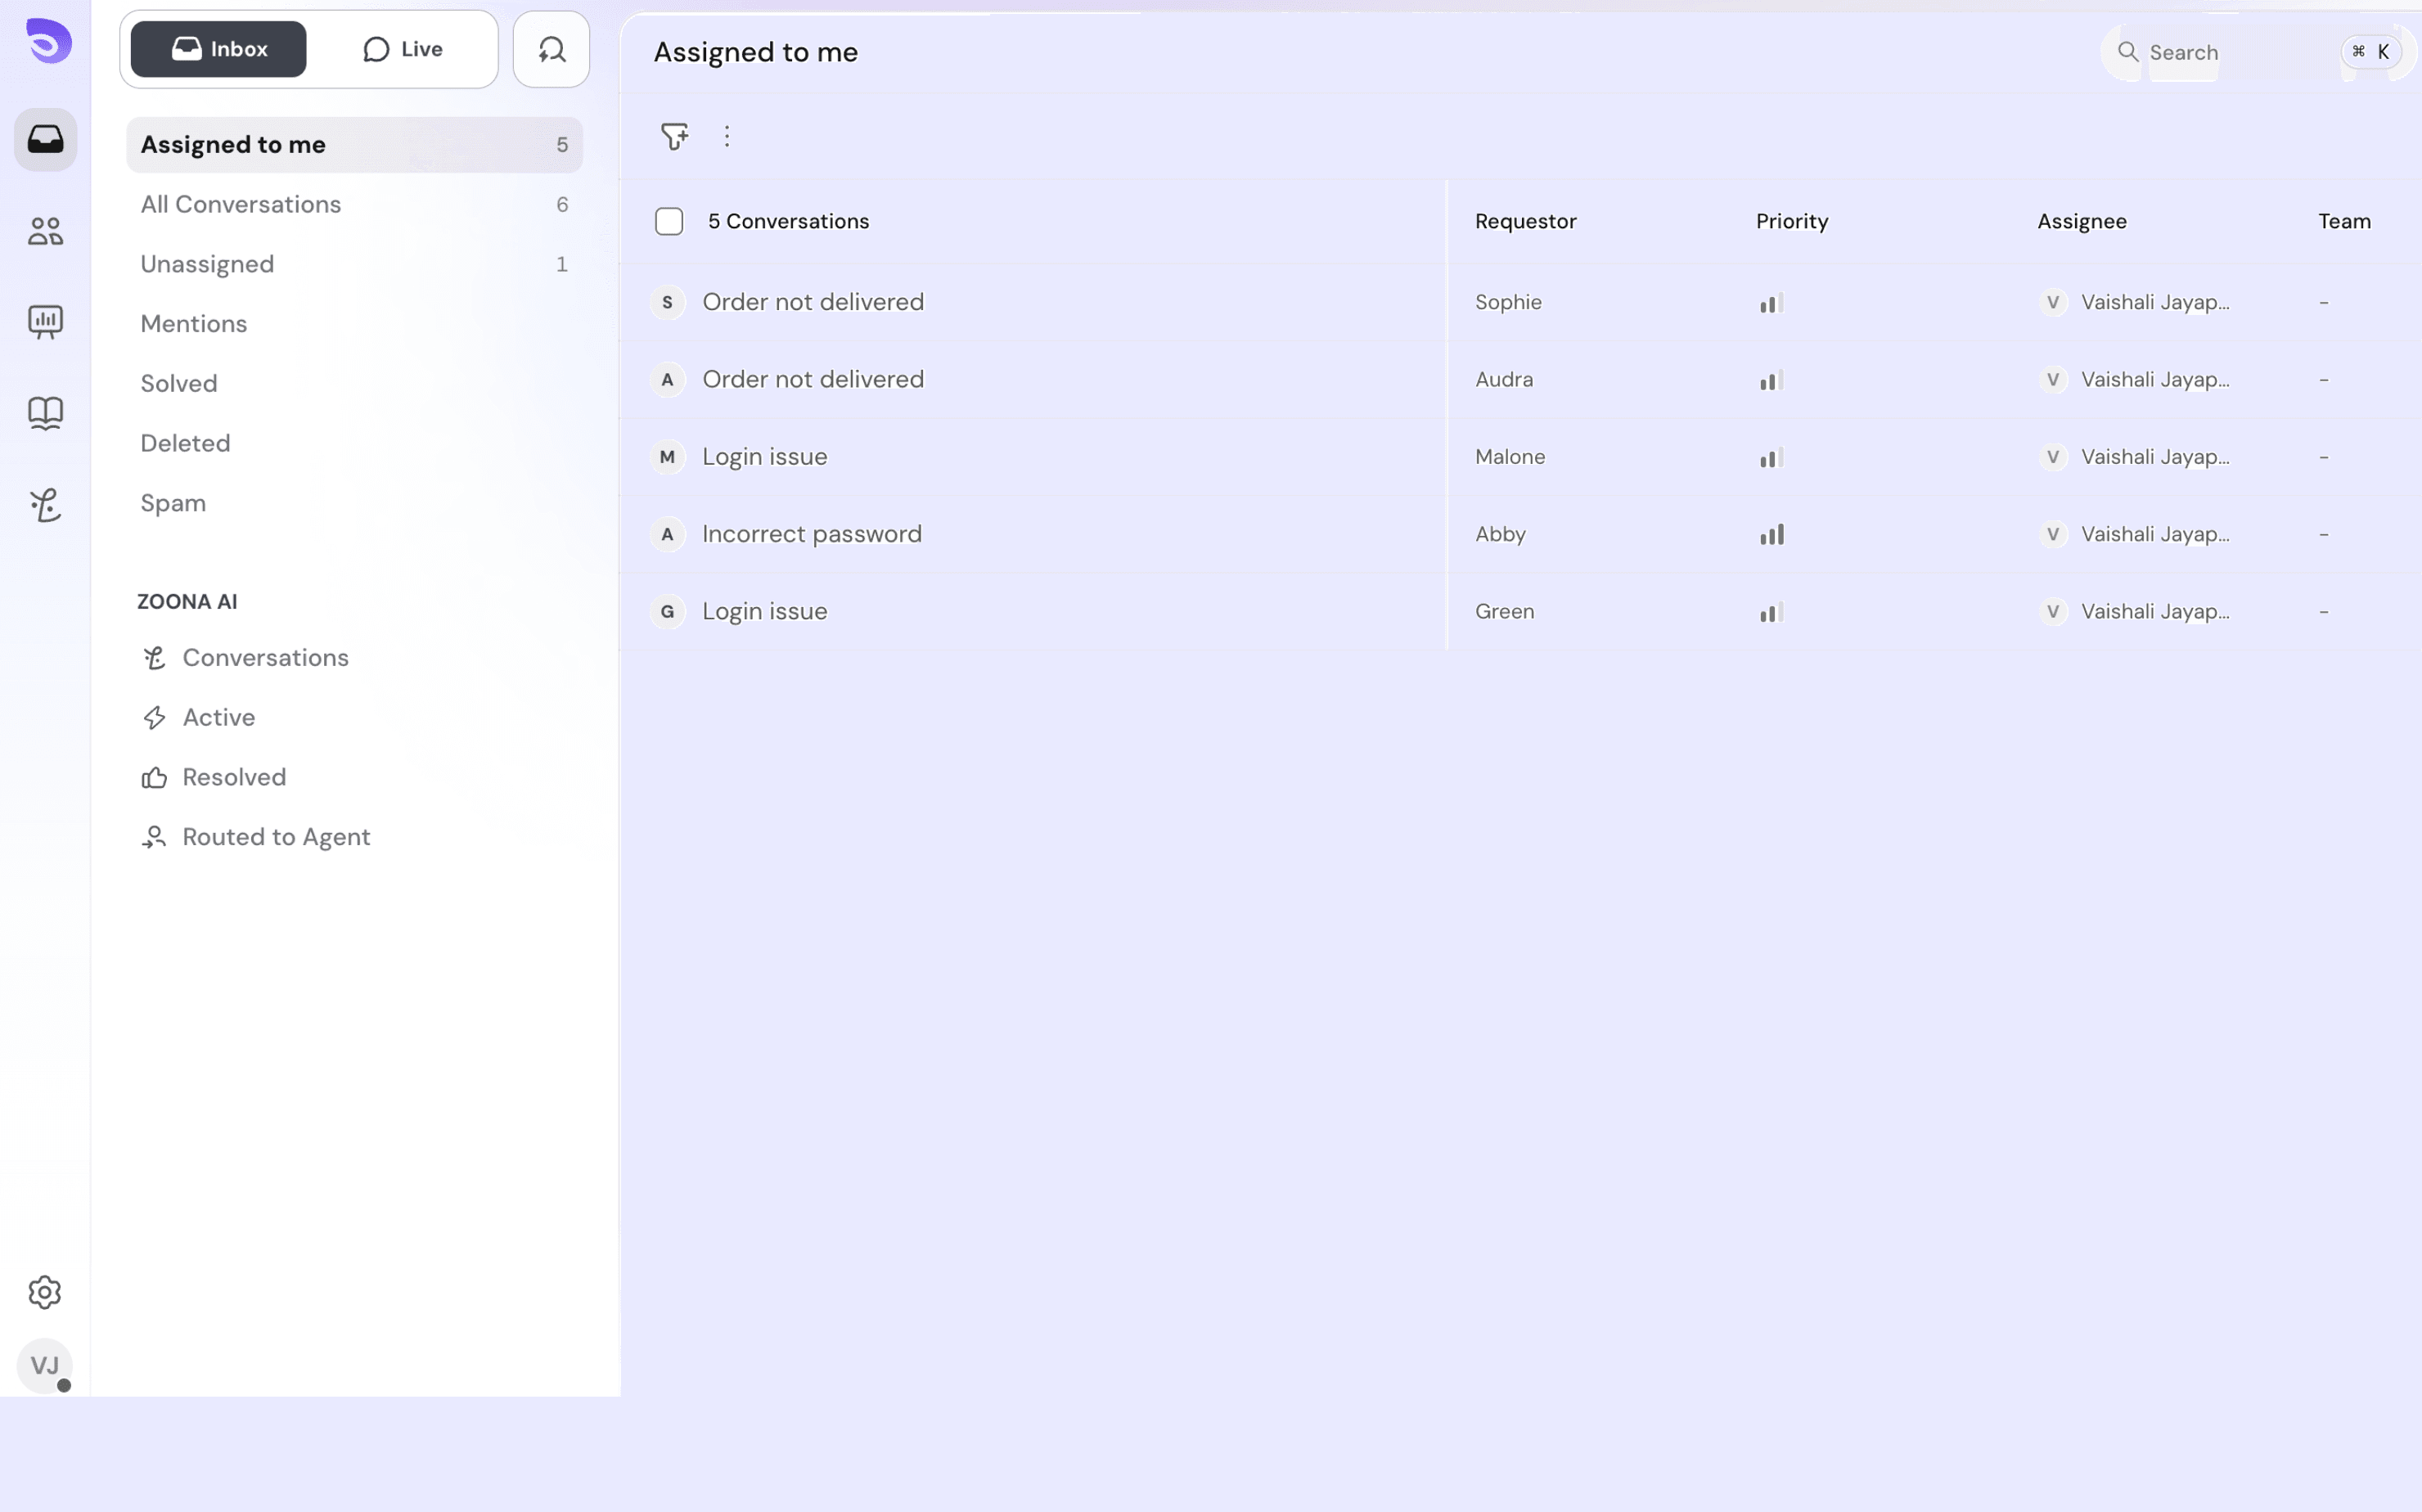
Task: Click the S avatar for Sophie's conversation
Action: [x=667, y=302]
